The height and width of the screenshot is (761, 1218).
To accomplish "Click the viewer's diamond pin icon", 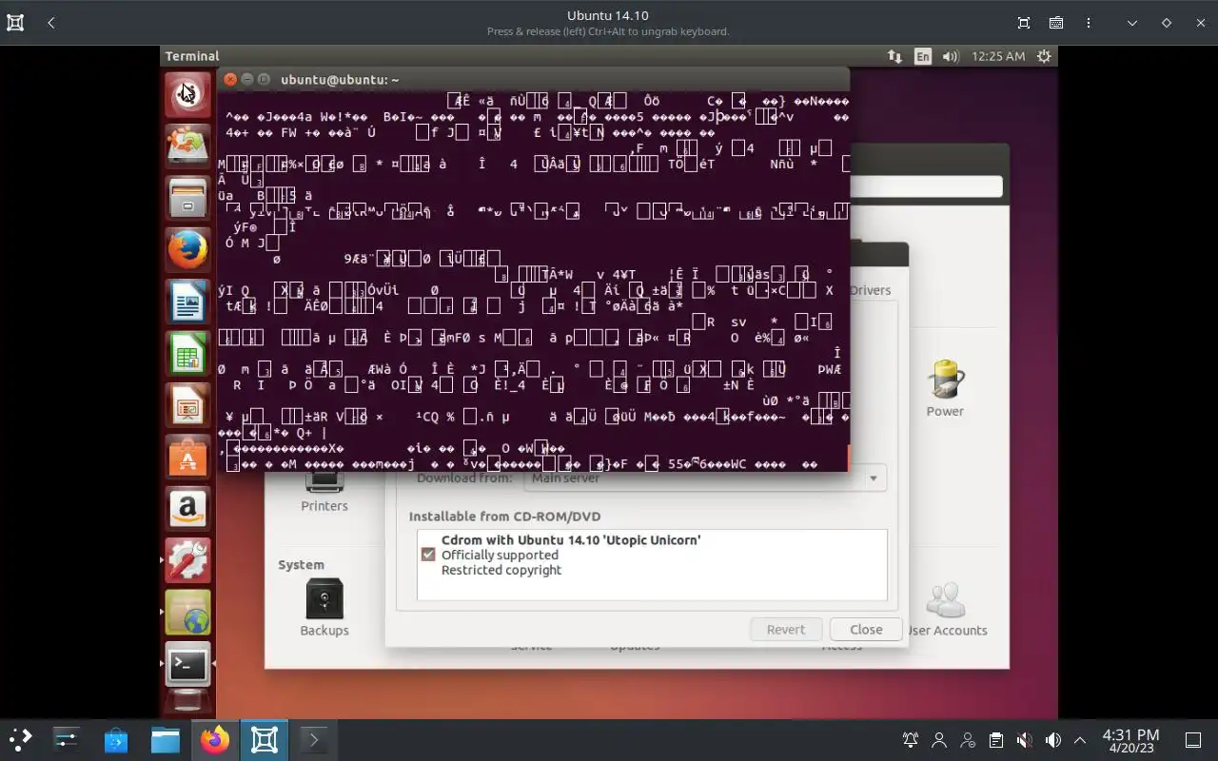I will (x=1167, y=23).
